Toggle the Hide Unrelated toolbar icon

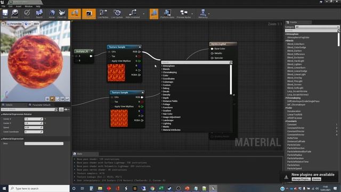(x=133, y=14)
